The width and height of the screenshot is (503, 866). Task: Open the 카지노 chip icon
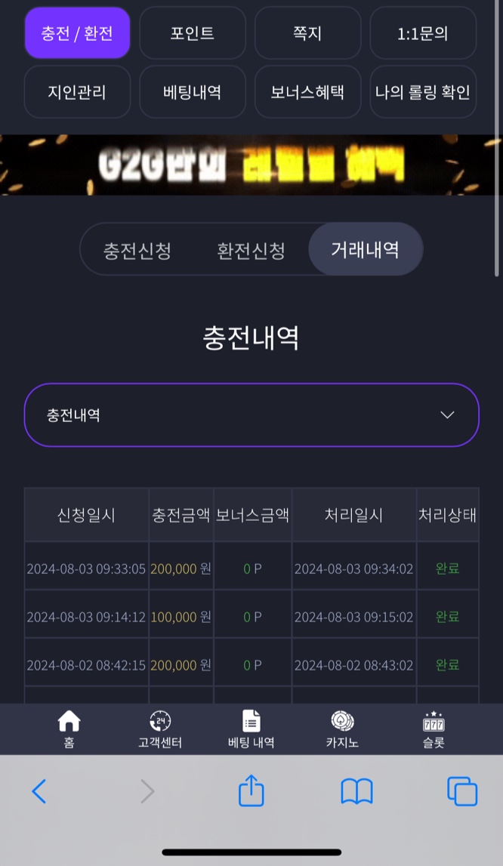pos(342,721)
